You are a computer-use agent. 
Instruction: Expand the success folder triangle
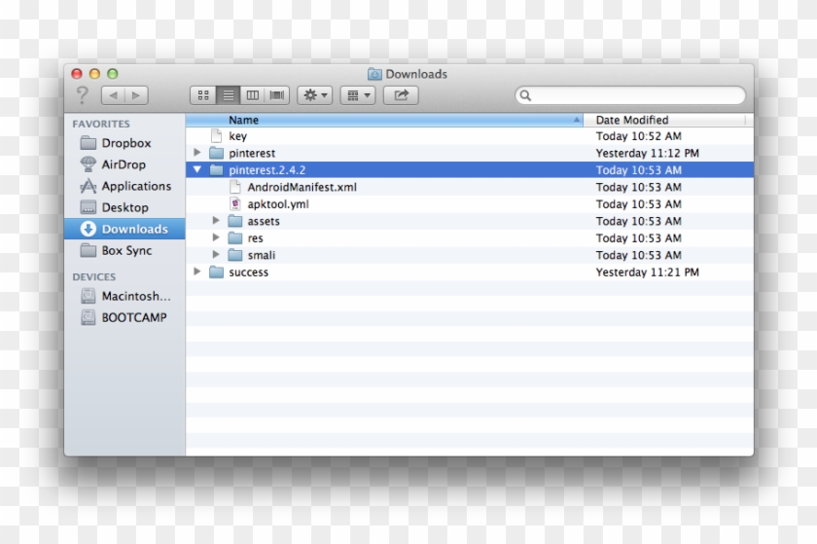point(197,272)
